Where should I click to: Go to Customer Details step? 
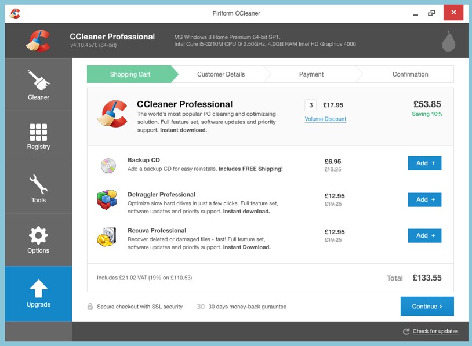(221, 74)
